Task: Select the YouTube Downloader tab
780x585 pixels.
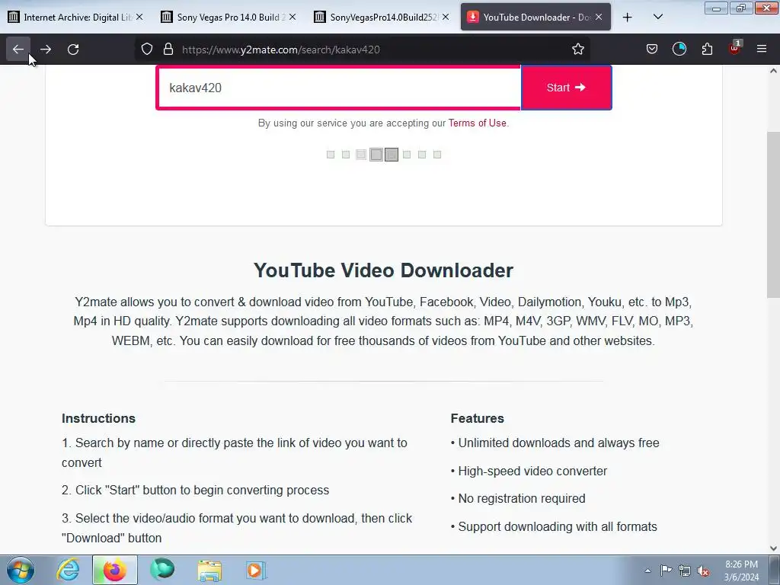Action: tap(535, 18)
